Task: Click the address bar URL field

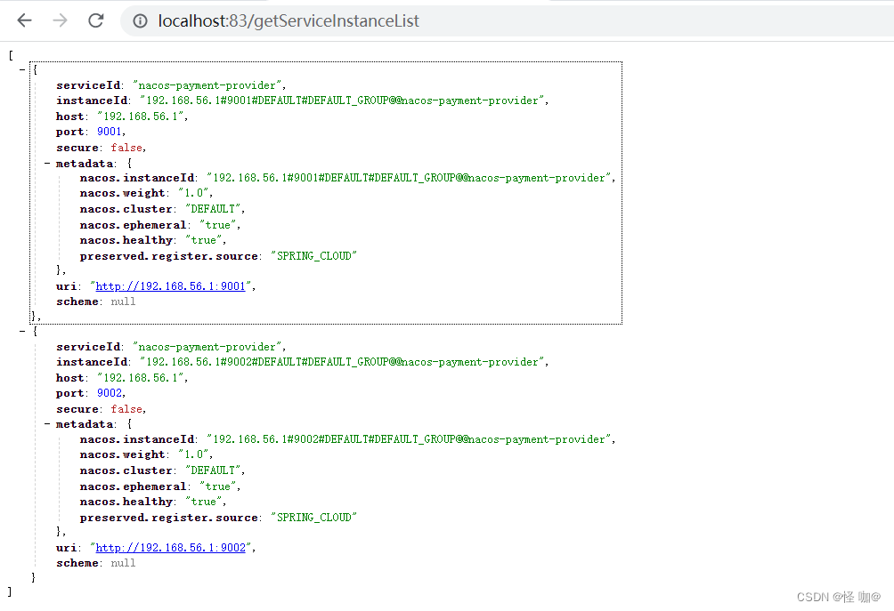Action: tap(356, 20)
